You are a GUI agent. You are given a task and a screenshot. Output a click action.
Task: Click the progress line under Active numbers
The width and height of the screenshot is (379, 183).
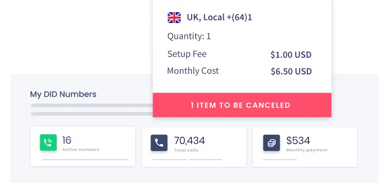pyautogui.click(x=85, y=160)
